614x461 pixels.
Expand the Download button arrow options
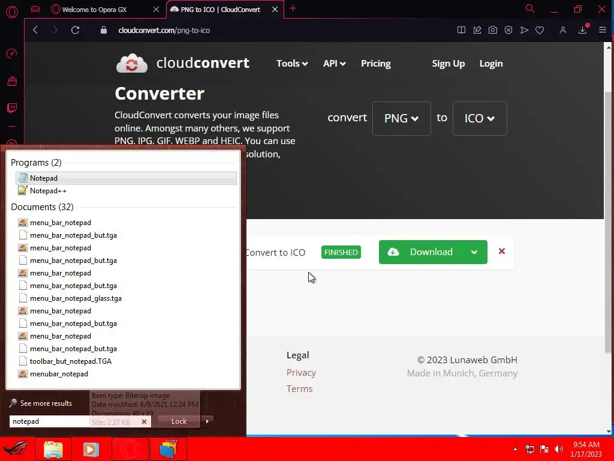[474, 252]
